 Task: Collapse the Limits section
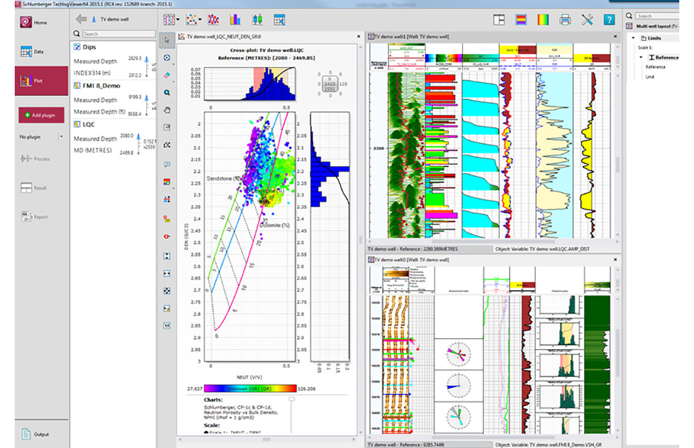(633, 38)
